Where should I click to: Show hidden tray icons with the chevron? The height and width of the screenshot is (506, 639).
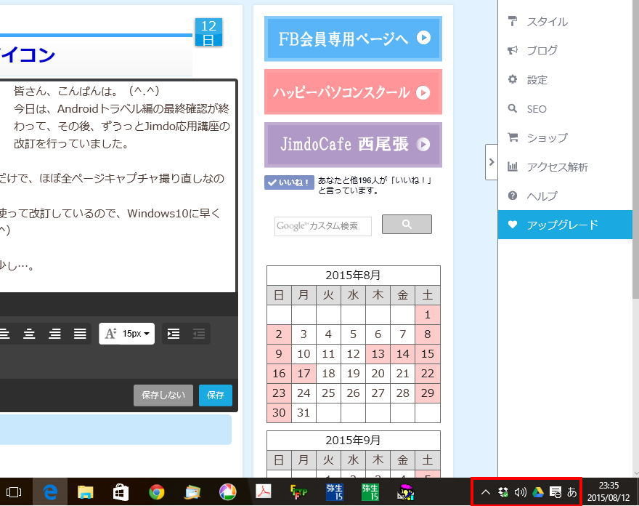click(485, 492)
